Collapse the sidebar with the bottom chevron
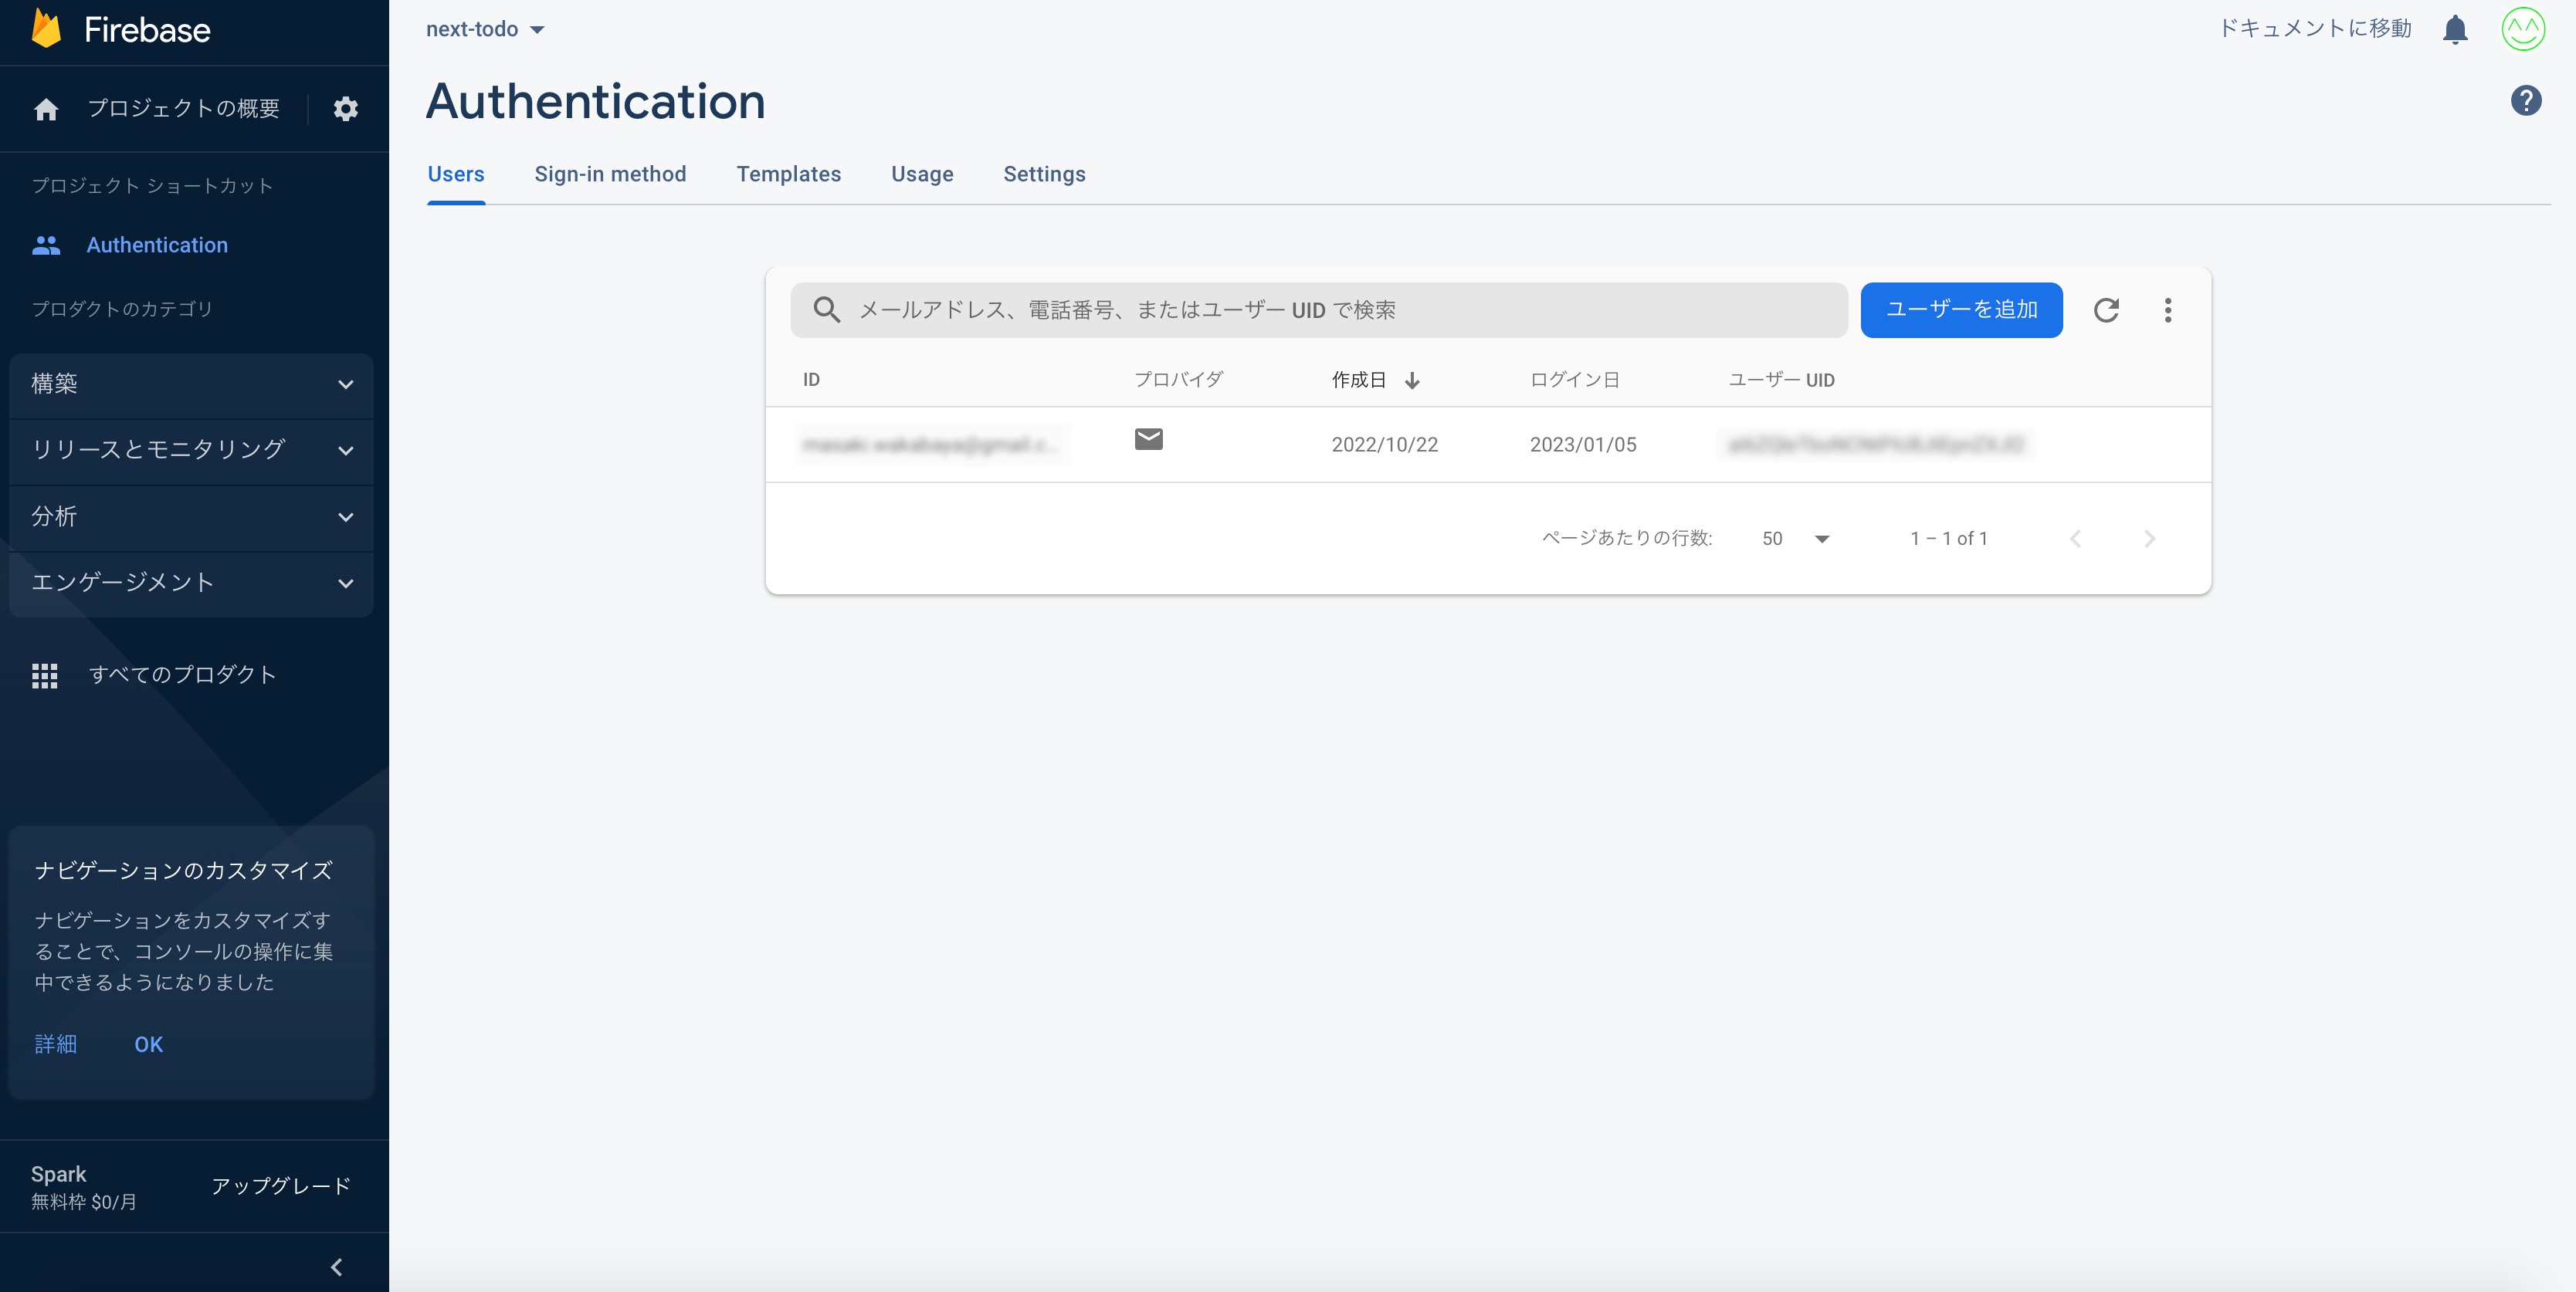Image resolution: width=2576 pixels, height=1292 pixels. (336, 1267)
